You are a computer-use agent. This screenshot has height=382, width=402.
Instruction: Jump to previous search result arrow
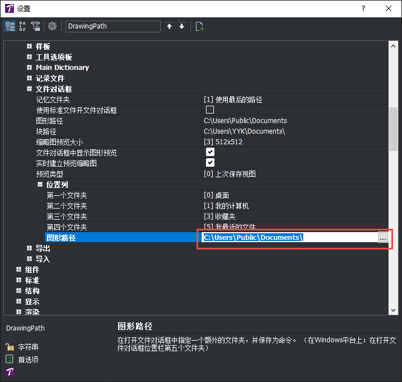[x=170, y=26]
